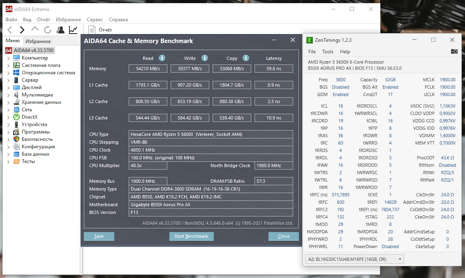Click the tCL value 16 in ZenTimings
465x278 pixels.
pos(341,106)
